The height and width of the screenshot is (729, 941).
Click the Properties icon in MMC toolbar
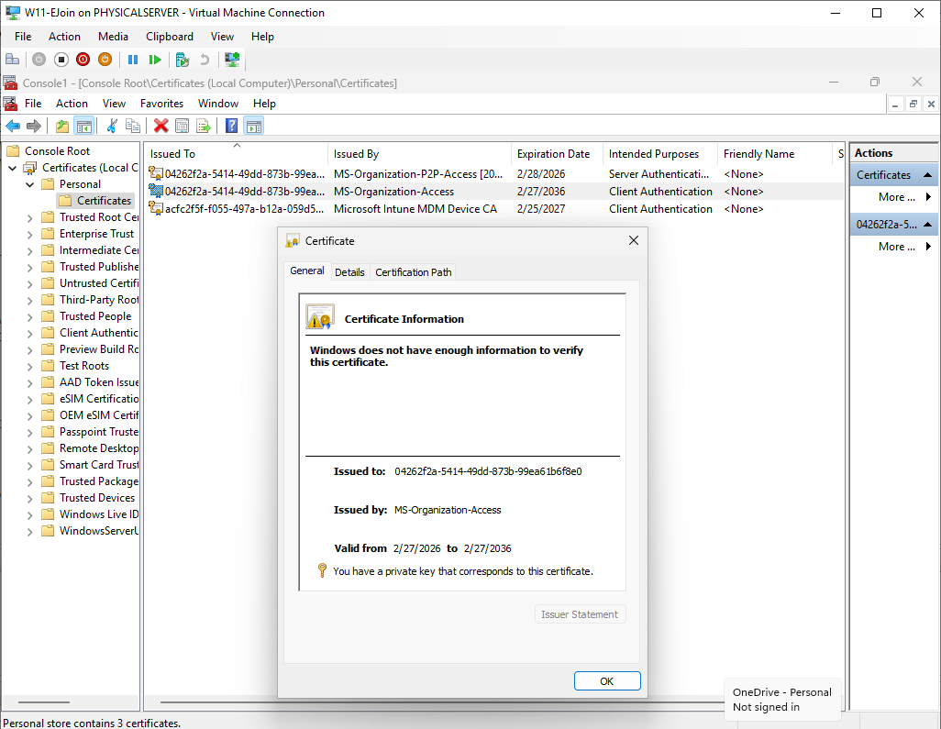[x=182, y=126]
